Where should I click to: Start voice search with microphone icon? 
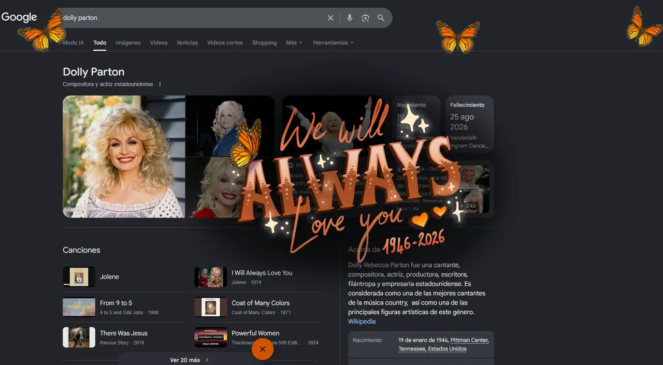[x=350, y=18]
